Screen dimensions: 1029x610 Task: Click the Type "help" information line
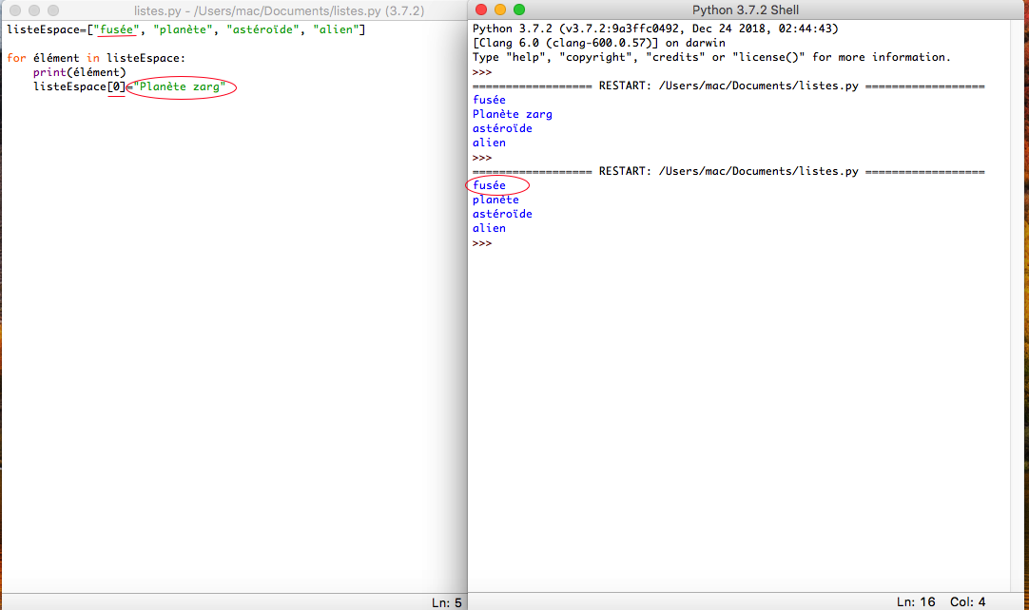(711, 57)
